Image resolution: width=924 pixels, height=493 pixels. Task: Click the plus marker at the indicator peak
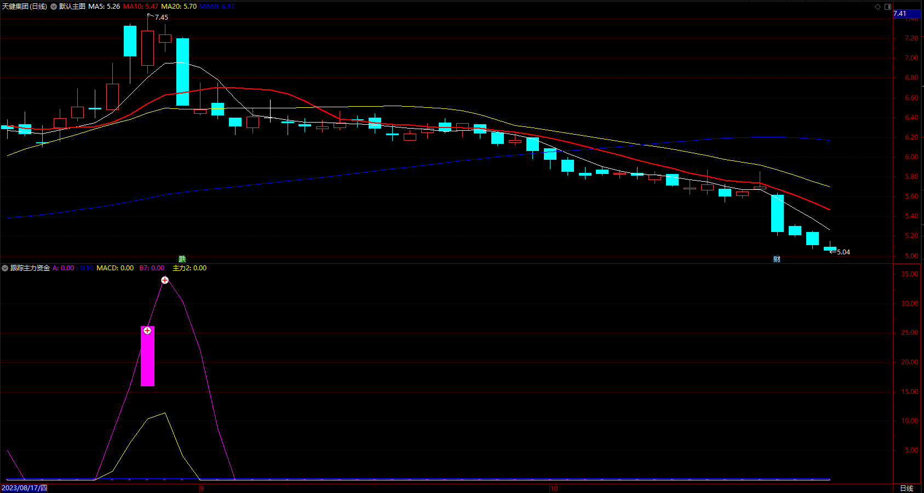point(165,280)
